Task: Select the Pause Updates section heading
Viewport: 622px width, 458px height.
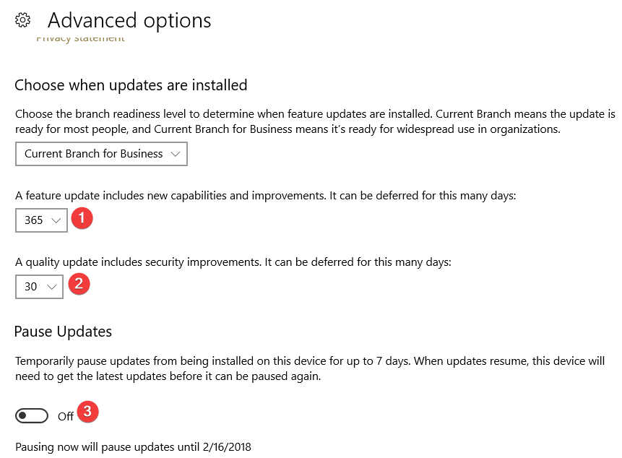Action: [x=63, y=332]
